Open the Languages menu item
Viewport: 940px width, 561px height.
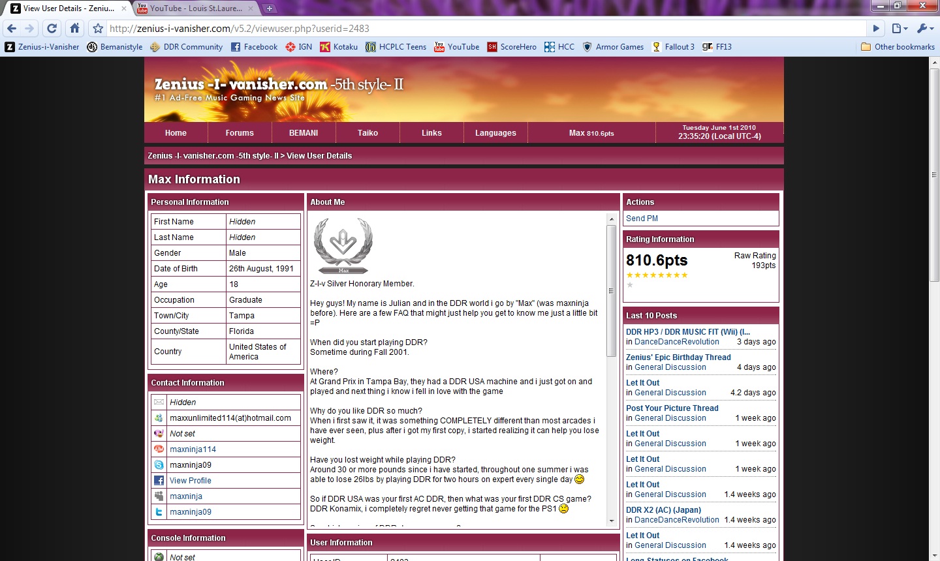495,132
